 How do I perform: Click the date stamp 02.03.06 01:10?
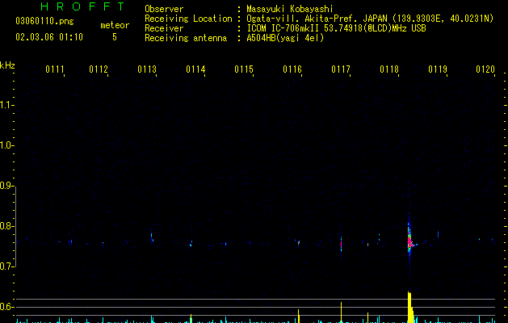point(49,37)
